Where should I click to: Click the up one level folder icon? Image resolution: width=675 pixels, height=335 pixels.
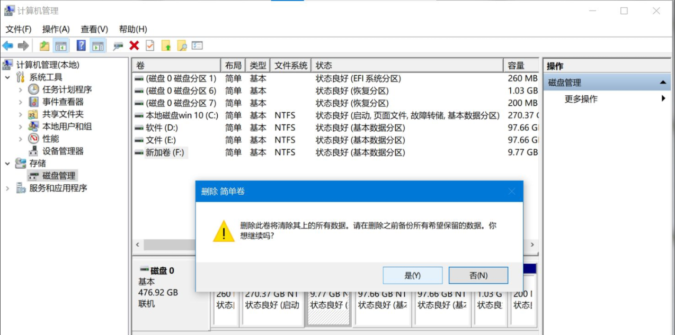tap(45, 46)
